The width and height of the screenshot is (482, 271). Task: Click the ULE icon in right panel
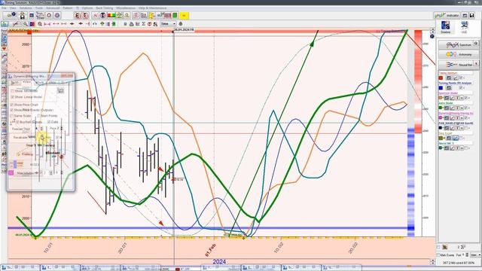tap(464, 27)
